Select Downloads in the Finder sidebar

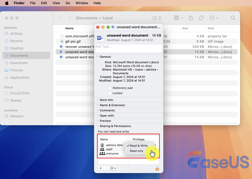[x=19, y=63]
